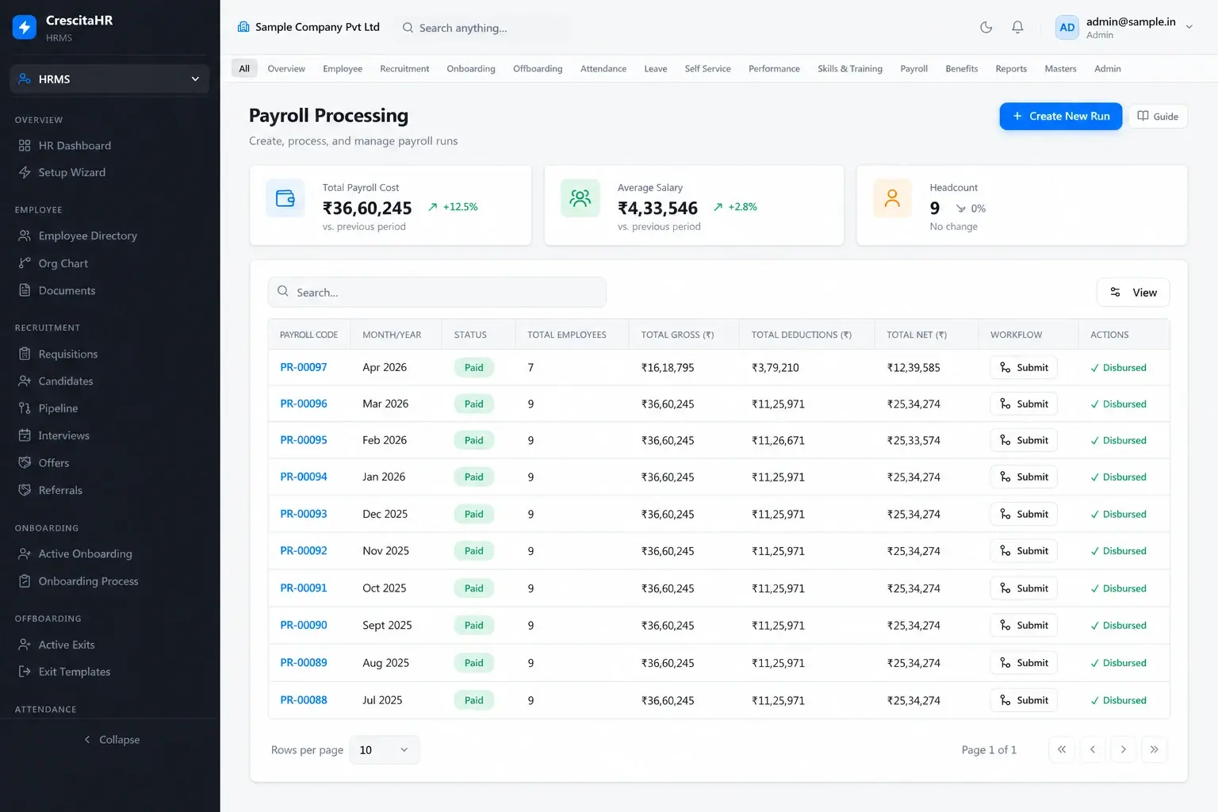Viewport: 1218px width, 812px height.
Task: Select the All tab
Action: click(244, 69)
